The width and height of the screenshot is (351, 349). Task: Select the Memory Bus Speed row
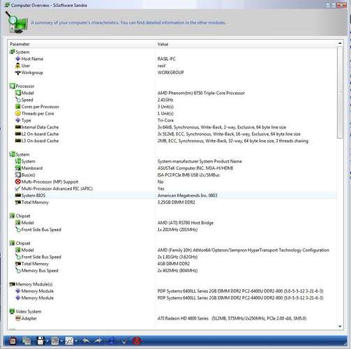coord(172,271)
